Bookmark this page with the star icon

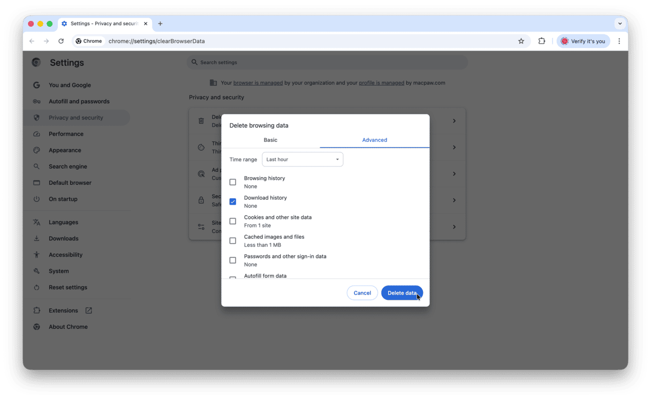point(521,41)
